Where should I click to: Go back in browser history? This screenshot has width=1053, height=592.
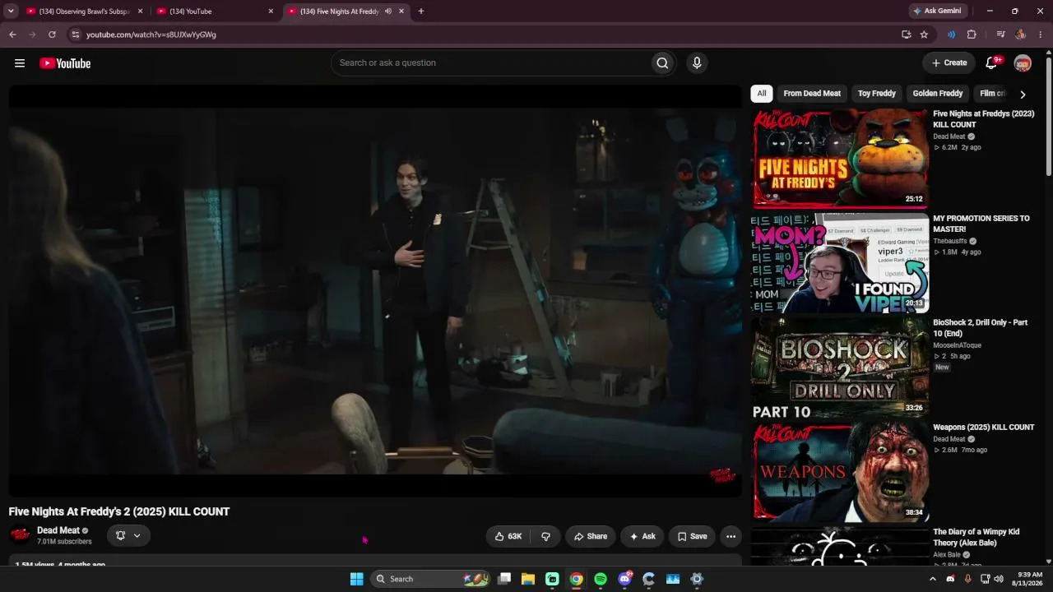click(x=12, y=35)
